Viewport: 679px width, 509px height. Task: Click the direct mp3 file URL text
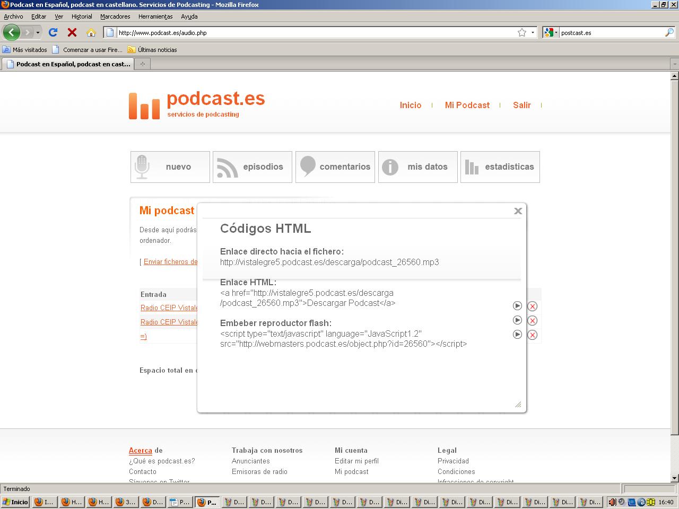[x=329, y=262]
